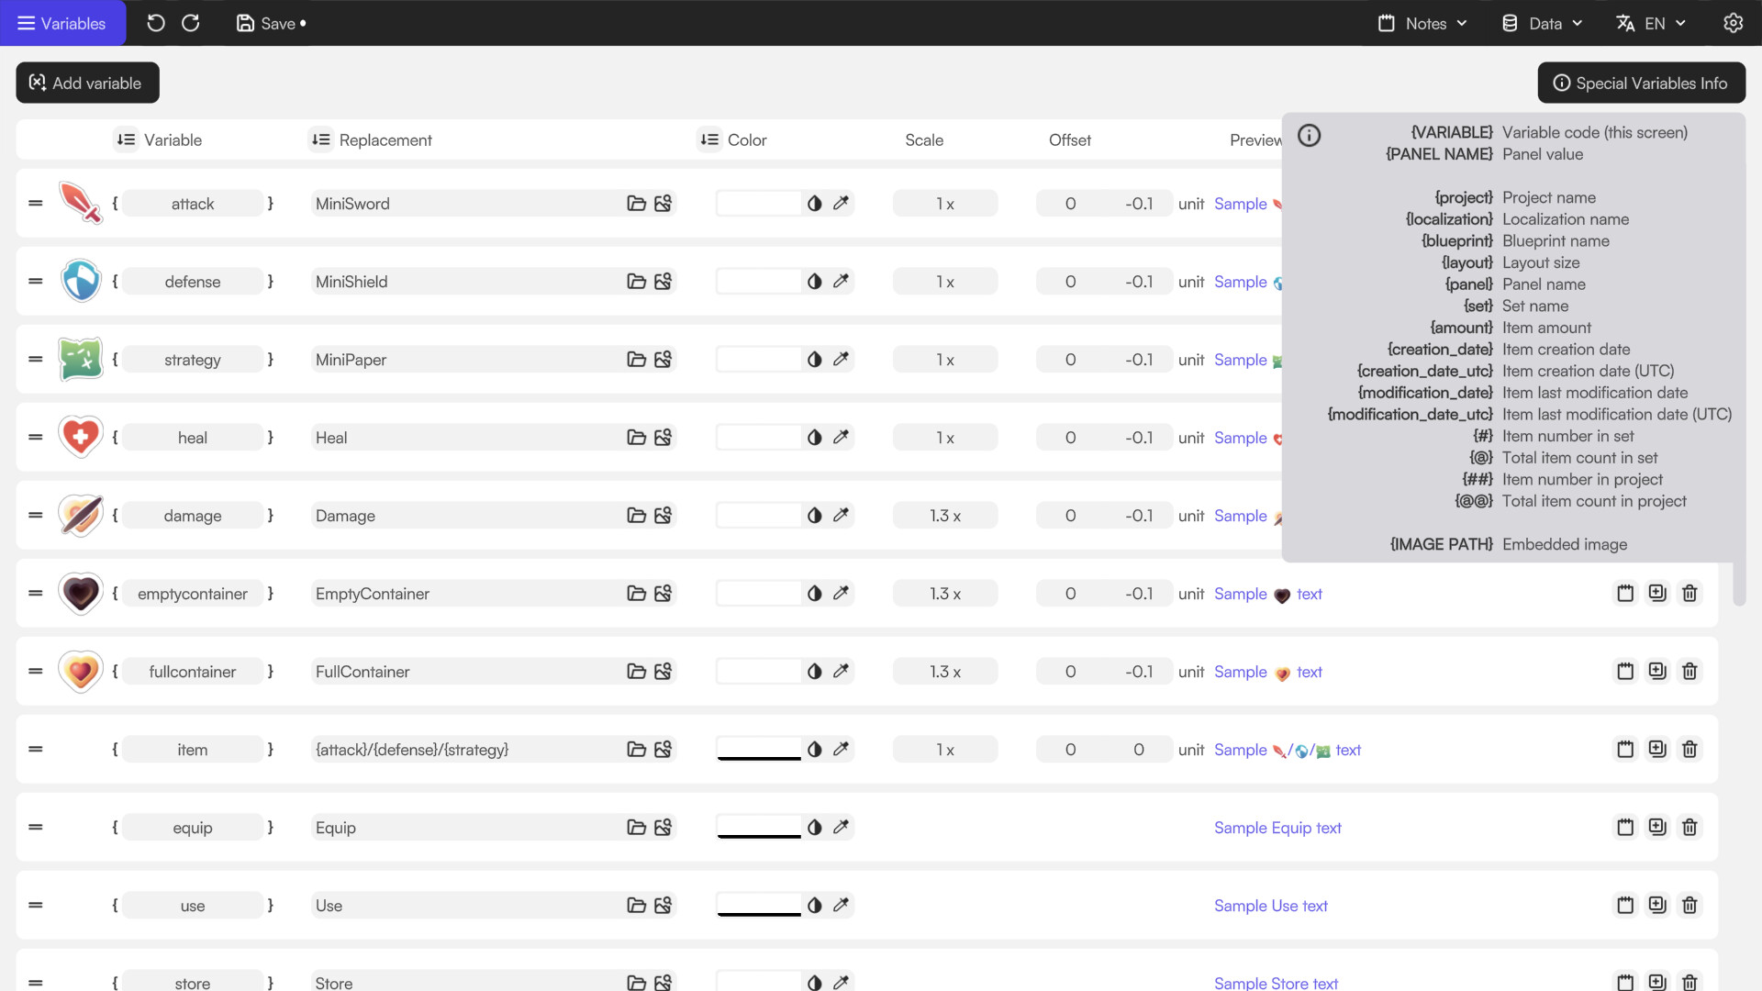Toggle contrast icon in use row color
The height and width of the screenshot is (991, 1762).
(x=814, y=906)
